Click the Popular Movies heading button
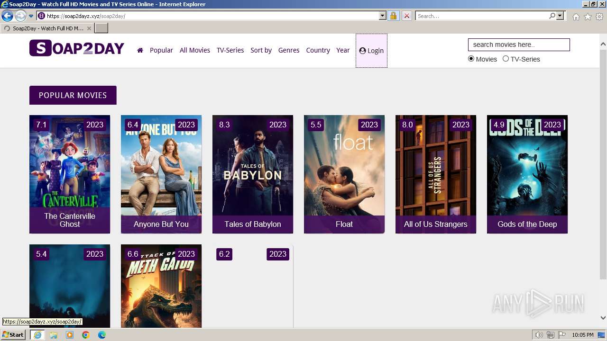 pos(73,95)
